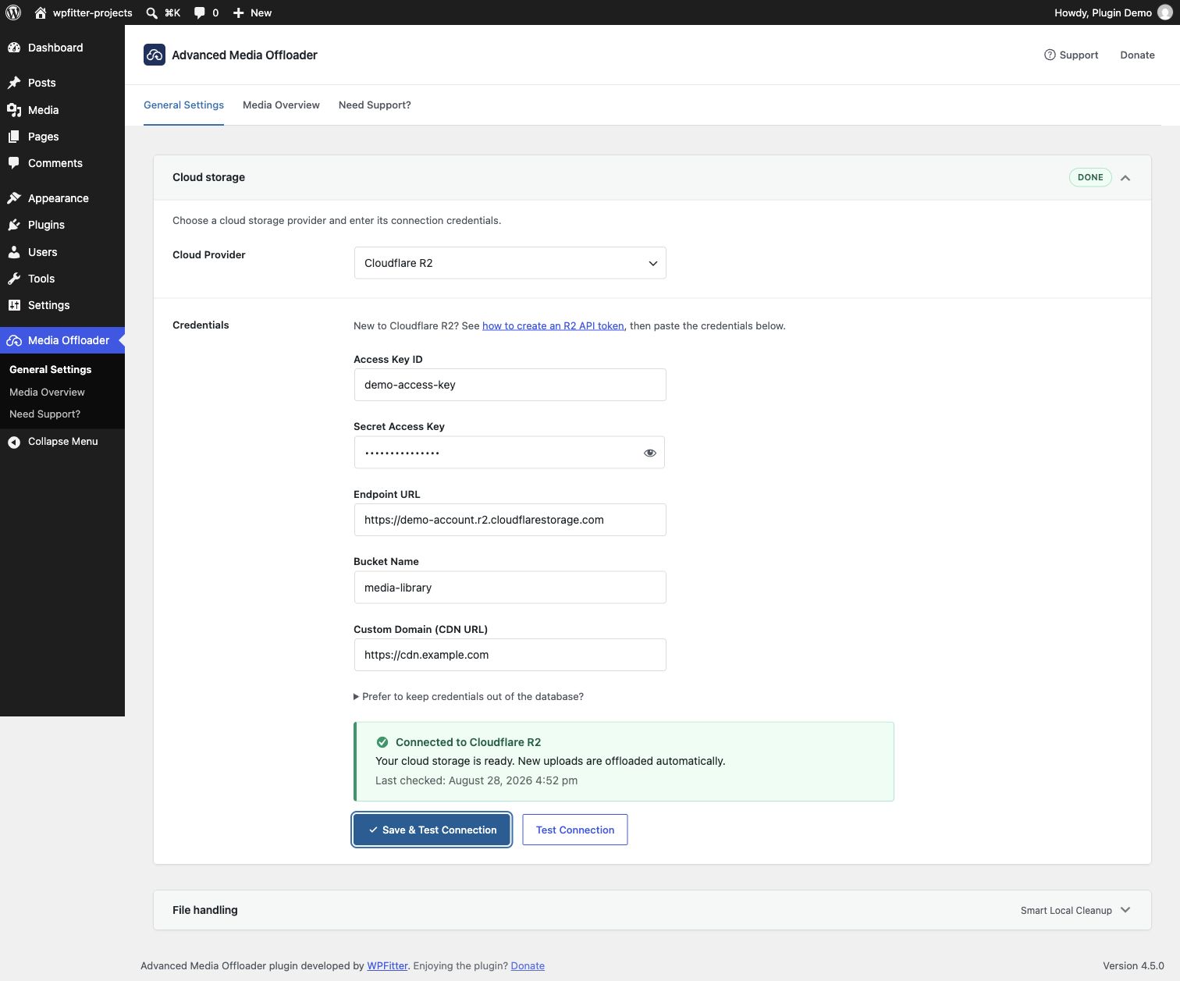The height and width of the screenshot is (981, 1180).
Task: Click the Support link text in header
Action: pos(1079,55)
